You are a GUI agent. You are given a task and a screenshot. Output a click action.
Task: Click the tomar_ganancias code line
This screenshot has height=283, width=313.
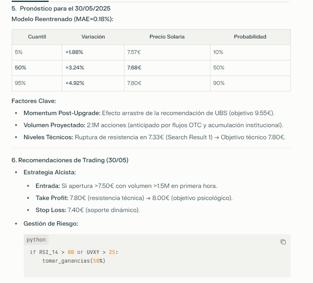[74, 261]
